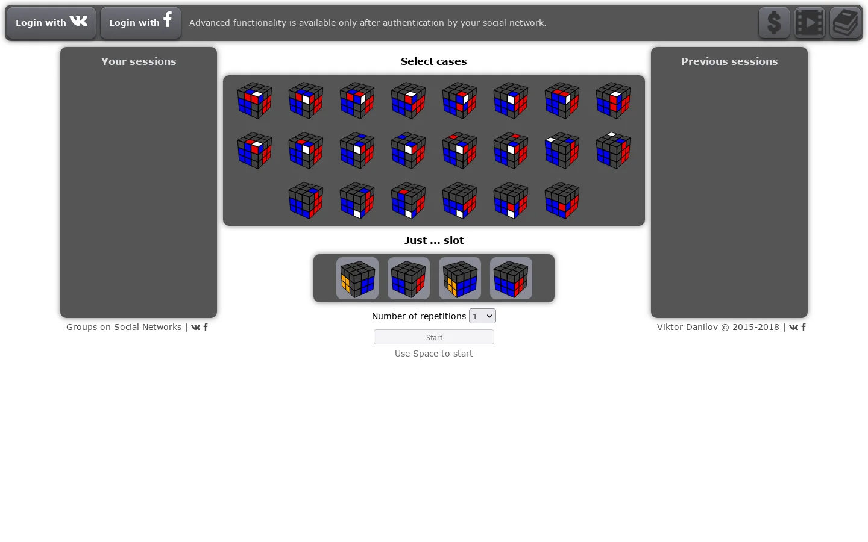Open VK icon beside Viktor Danilov copyright
Screen dimensions: 868x542
tap(793, 327)
